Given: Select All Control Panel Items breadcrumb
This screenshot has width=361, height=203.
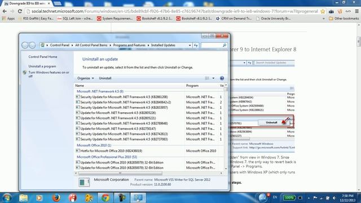Looking at the screenshot, I should coord(91,45).
